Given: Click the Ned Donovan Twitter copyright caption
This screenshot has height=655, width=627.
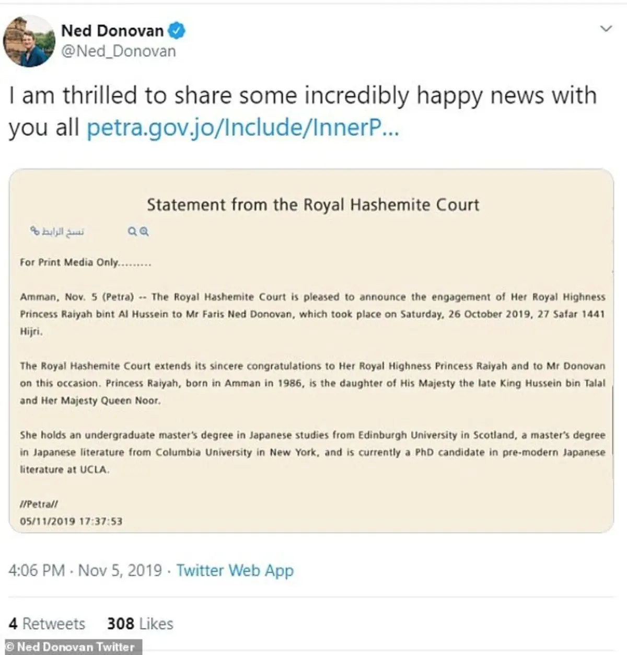Looking at the screenshot, I should [x=71, y=647].
